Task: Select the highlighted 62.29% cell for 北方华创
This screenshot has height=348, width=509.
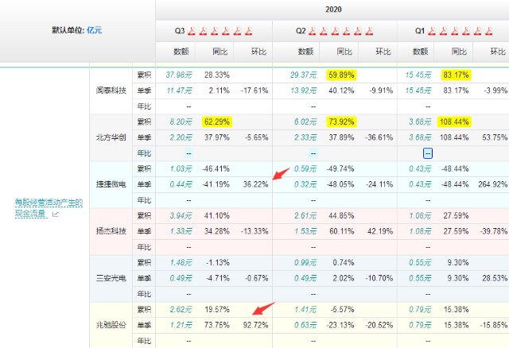Action: [x=216, y=122]
